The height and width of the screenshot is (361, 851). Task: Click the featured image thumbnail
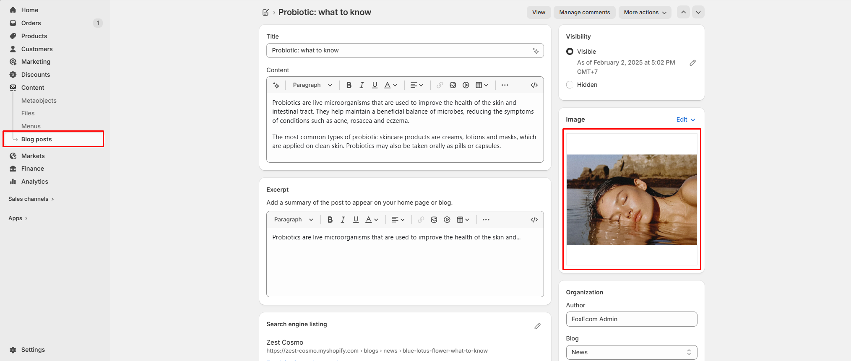[x=632, y=200]
